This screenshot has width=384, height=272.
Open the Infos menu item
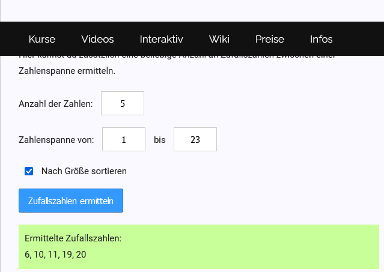[321, 40]
